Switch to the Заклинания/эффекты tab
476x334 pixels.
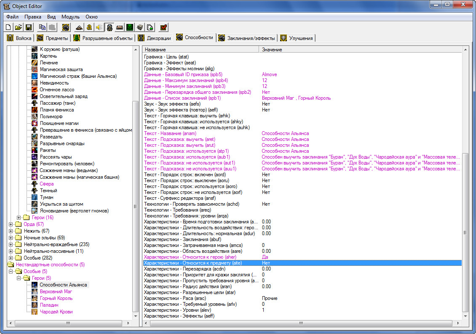(x=247, y=38)
